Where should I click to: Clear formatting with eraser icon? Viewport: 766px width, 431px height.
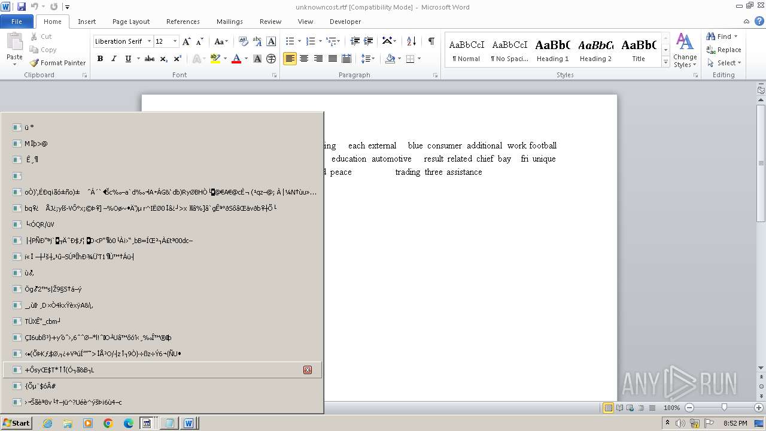pyautogui.click(x=243, y=41)
